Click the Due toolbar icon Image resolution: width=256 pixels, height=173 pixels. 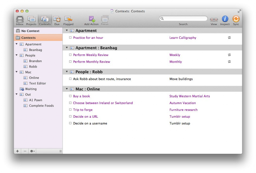click(57, 19)
